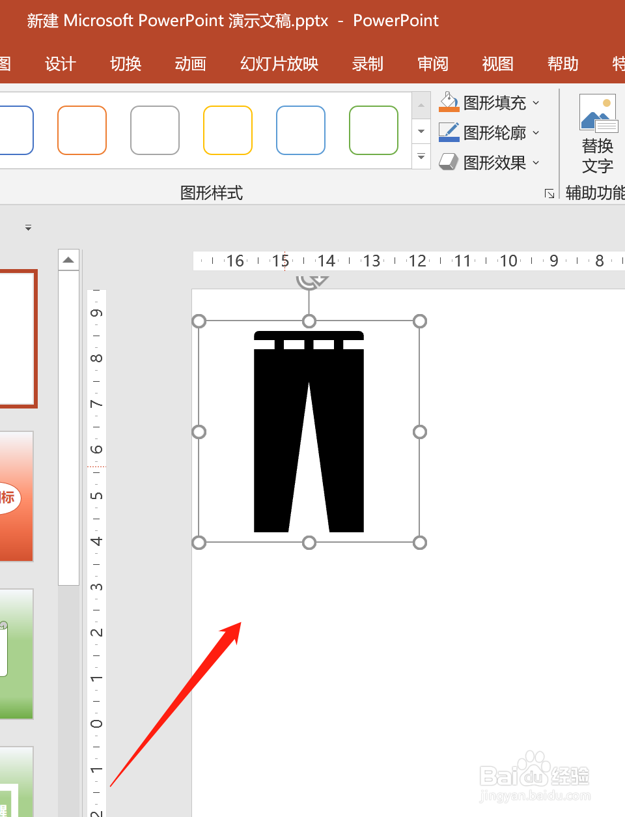Open the 图形效果 dropdown chevron
The width and height of the screenshot is (625, 817).
tap(536, 163)
